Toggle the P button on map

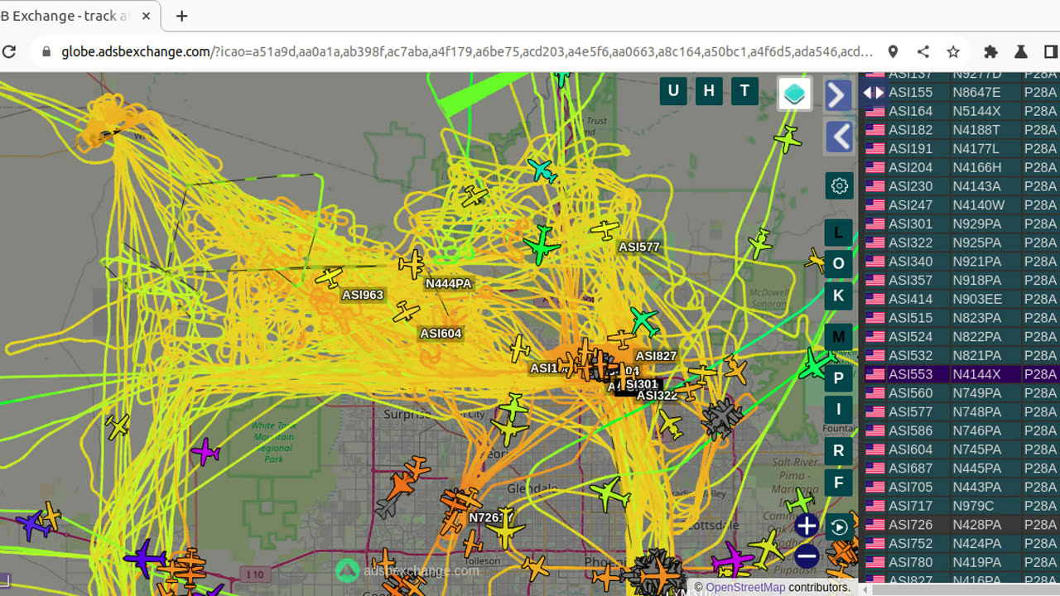(838, 378)
